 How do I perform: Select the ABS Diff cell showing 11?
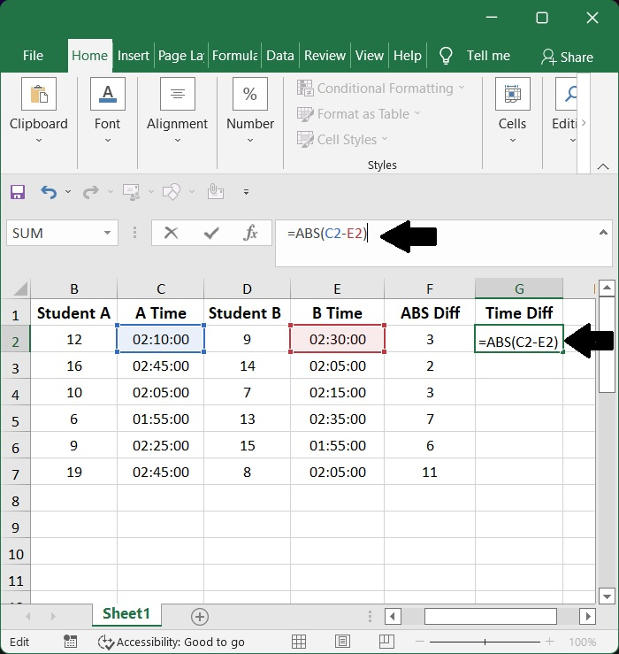click(x=430, y=472)
